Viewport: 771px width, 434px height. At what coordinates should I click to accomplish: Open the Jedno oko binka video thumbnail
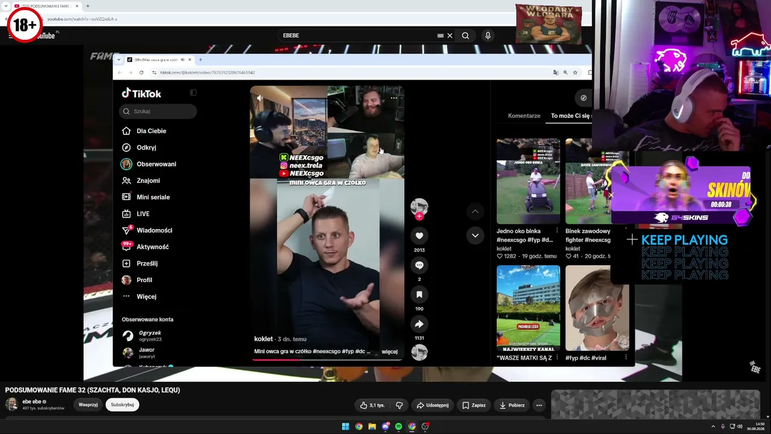coord(528,181)
